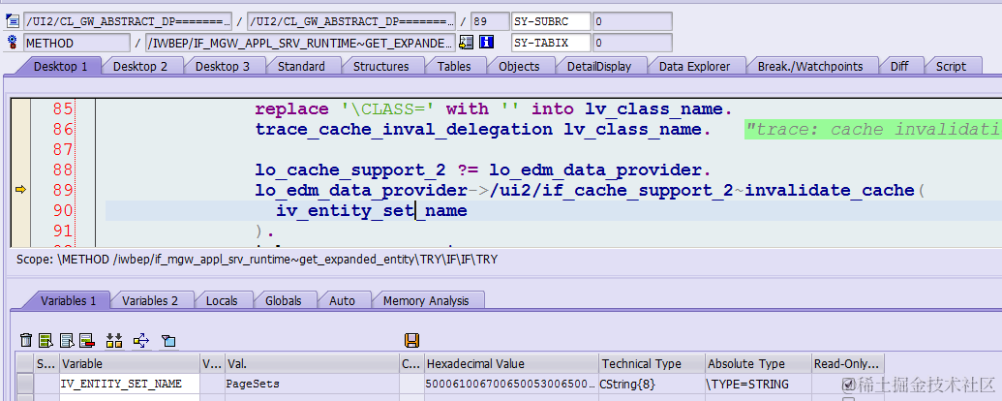Click the SY-SUBRC variable name field
Image resolution: width=1002 pixels, height=401 pixels.
(551, 21)
